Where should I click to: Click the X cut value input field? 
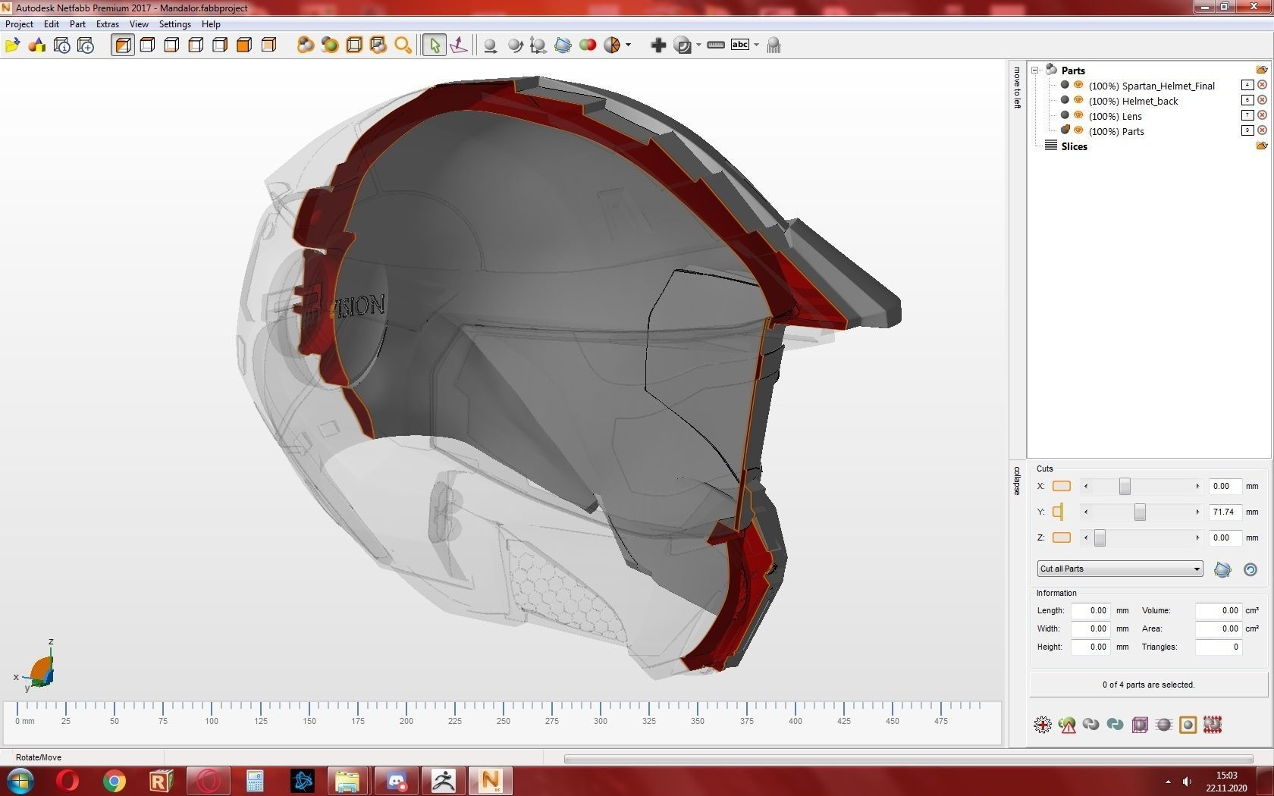[1225, 486]
